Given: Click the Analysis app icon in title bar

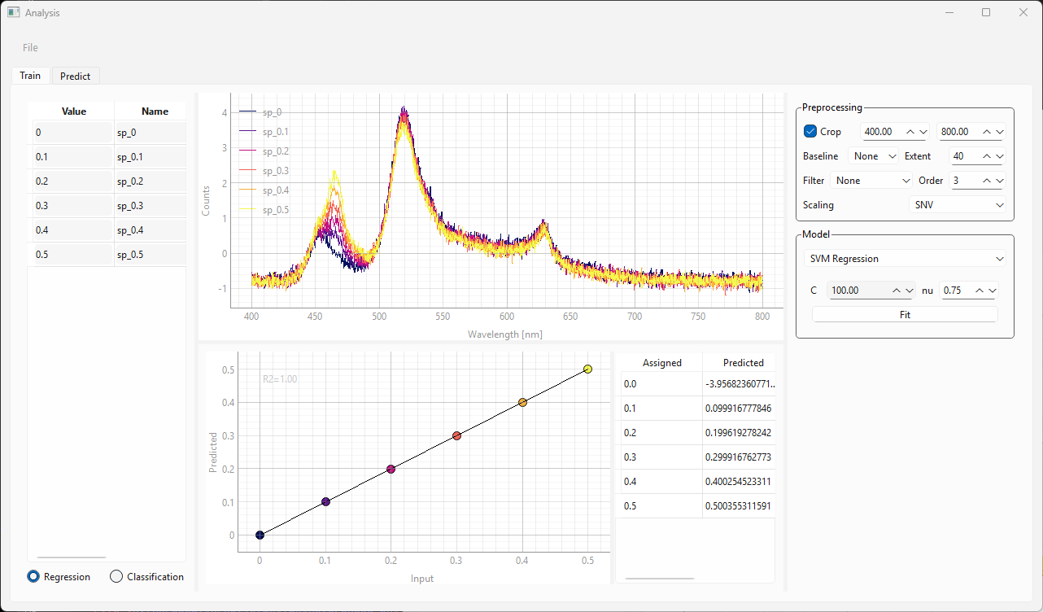Looking at the screenshot, I should pyautogui.click(x=13, y=13).
